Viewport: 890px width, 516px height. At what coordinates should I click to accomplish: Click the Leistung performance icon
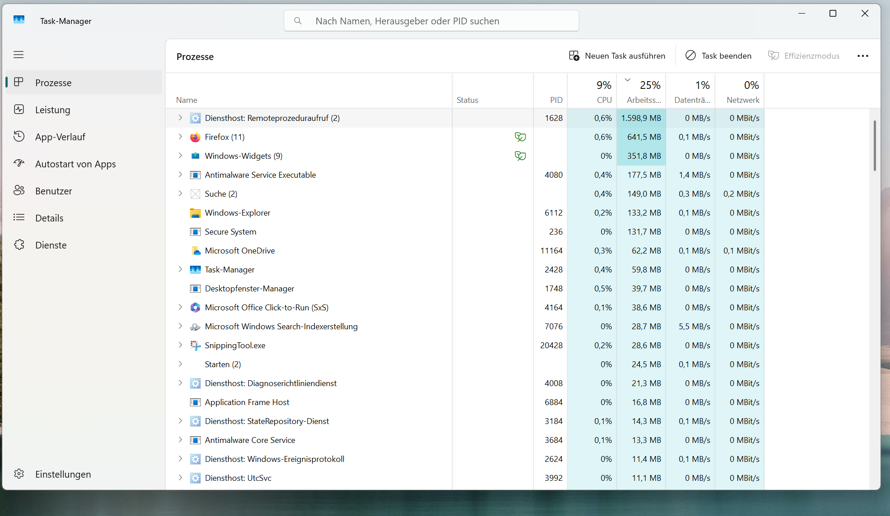19,109
